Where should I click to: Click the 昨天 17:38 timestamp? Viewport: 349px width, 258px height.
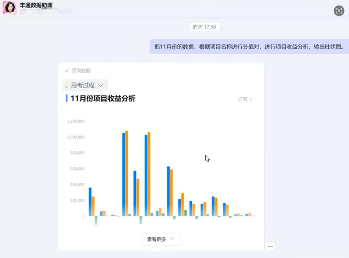[x=204, y=27]
